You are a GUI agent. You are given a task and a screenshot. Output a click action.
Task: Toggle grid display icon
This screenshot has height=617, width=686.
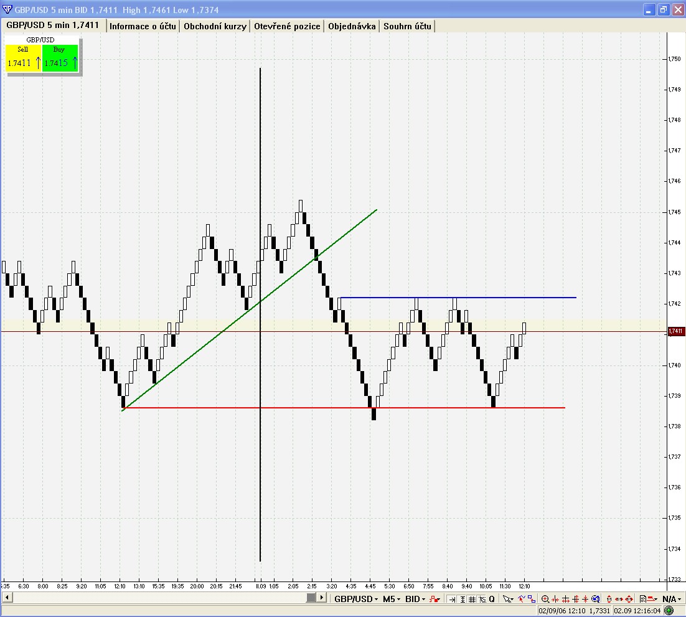pos(472,599)
